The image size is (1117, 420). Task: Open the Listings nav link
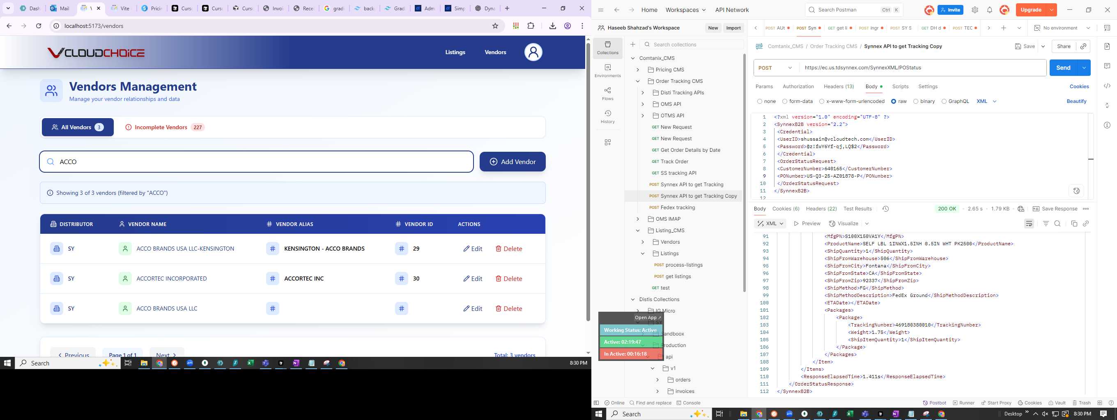coord(455,52)
